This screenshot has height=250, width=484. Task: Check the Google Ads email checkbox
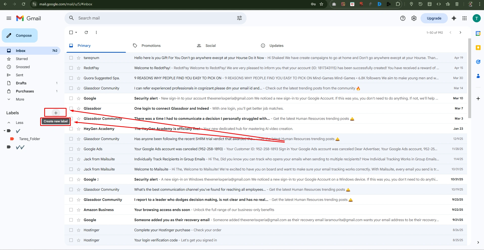tap(71, 149)
